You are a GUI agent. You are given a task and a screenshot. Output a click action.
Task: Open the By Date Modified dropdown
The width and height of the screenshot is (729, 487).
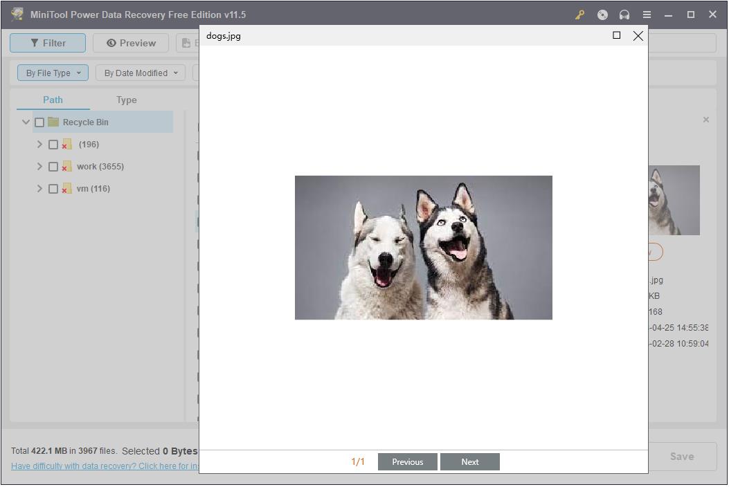[141, 73]
